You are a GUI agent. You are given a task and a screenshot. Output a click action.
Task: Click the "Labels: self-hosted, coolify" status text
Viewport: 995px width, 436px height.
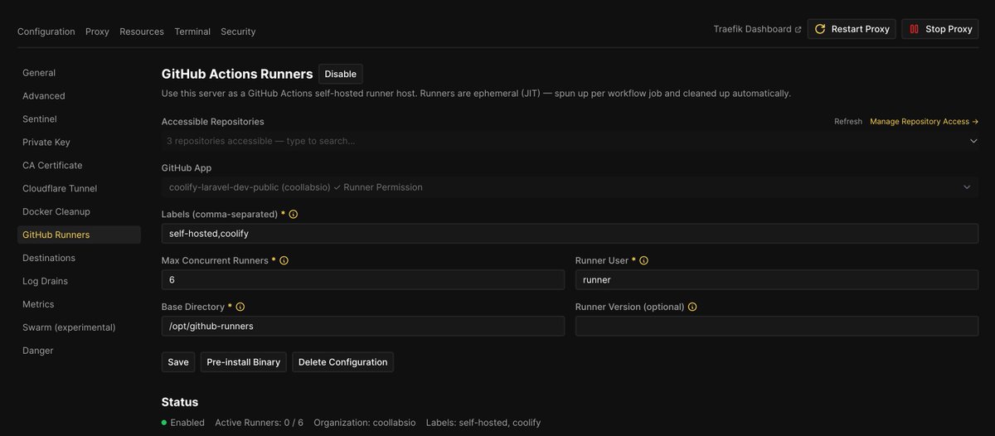[483, 423]
